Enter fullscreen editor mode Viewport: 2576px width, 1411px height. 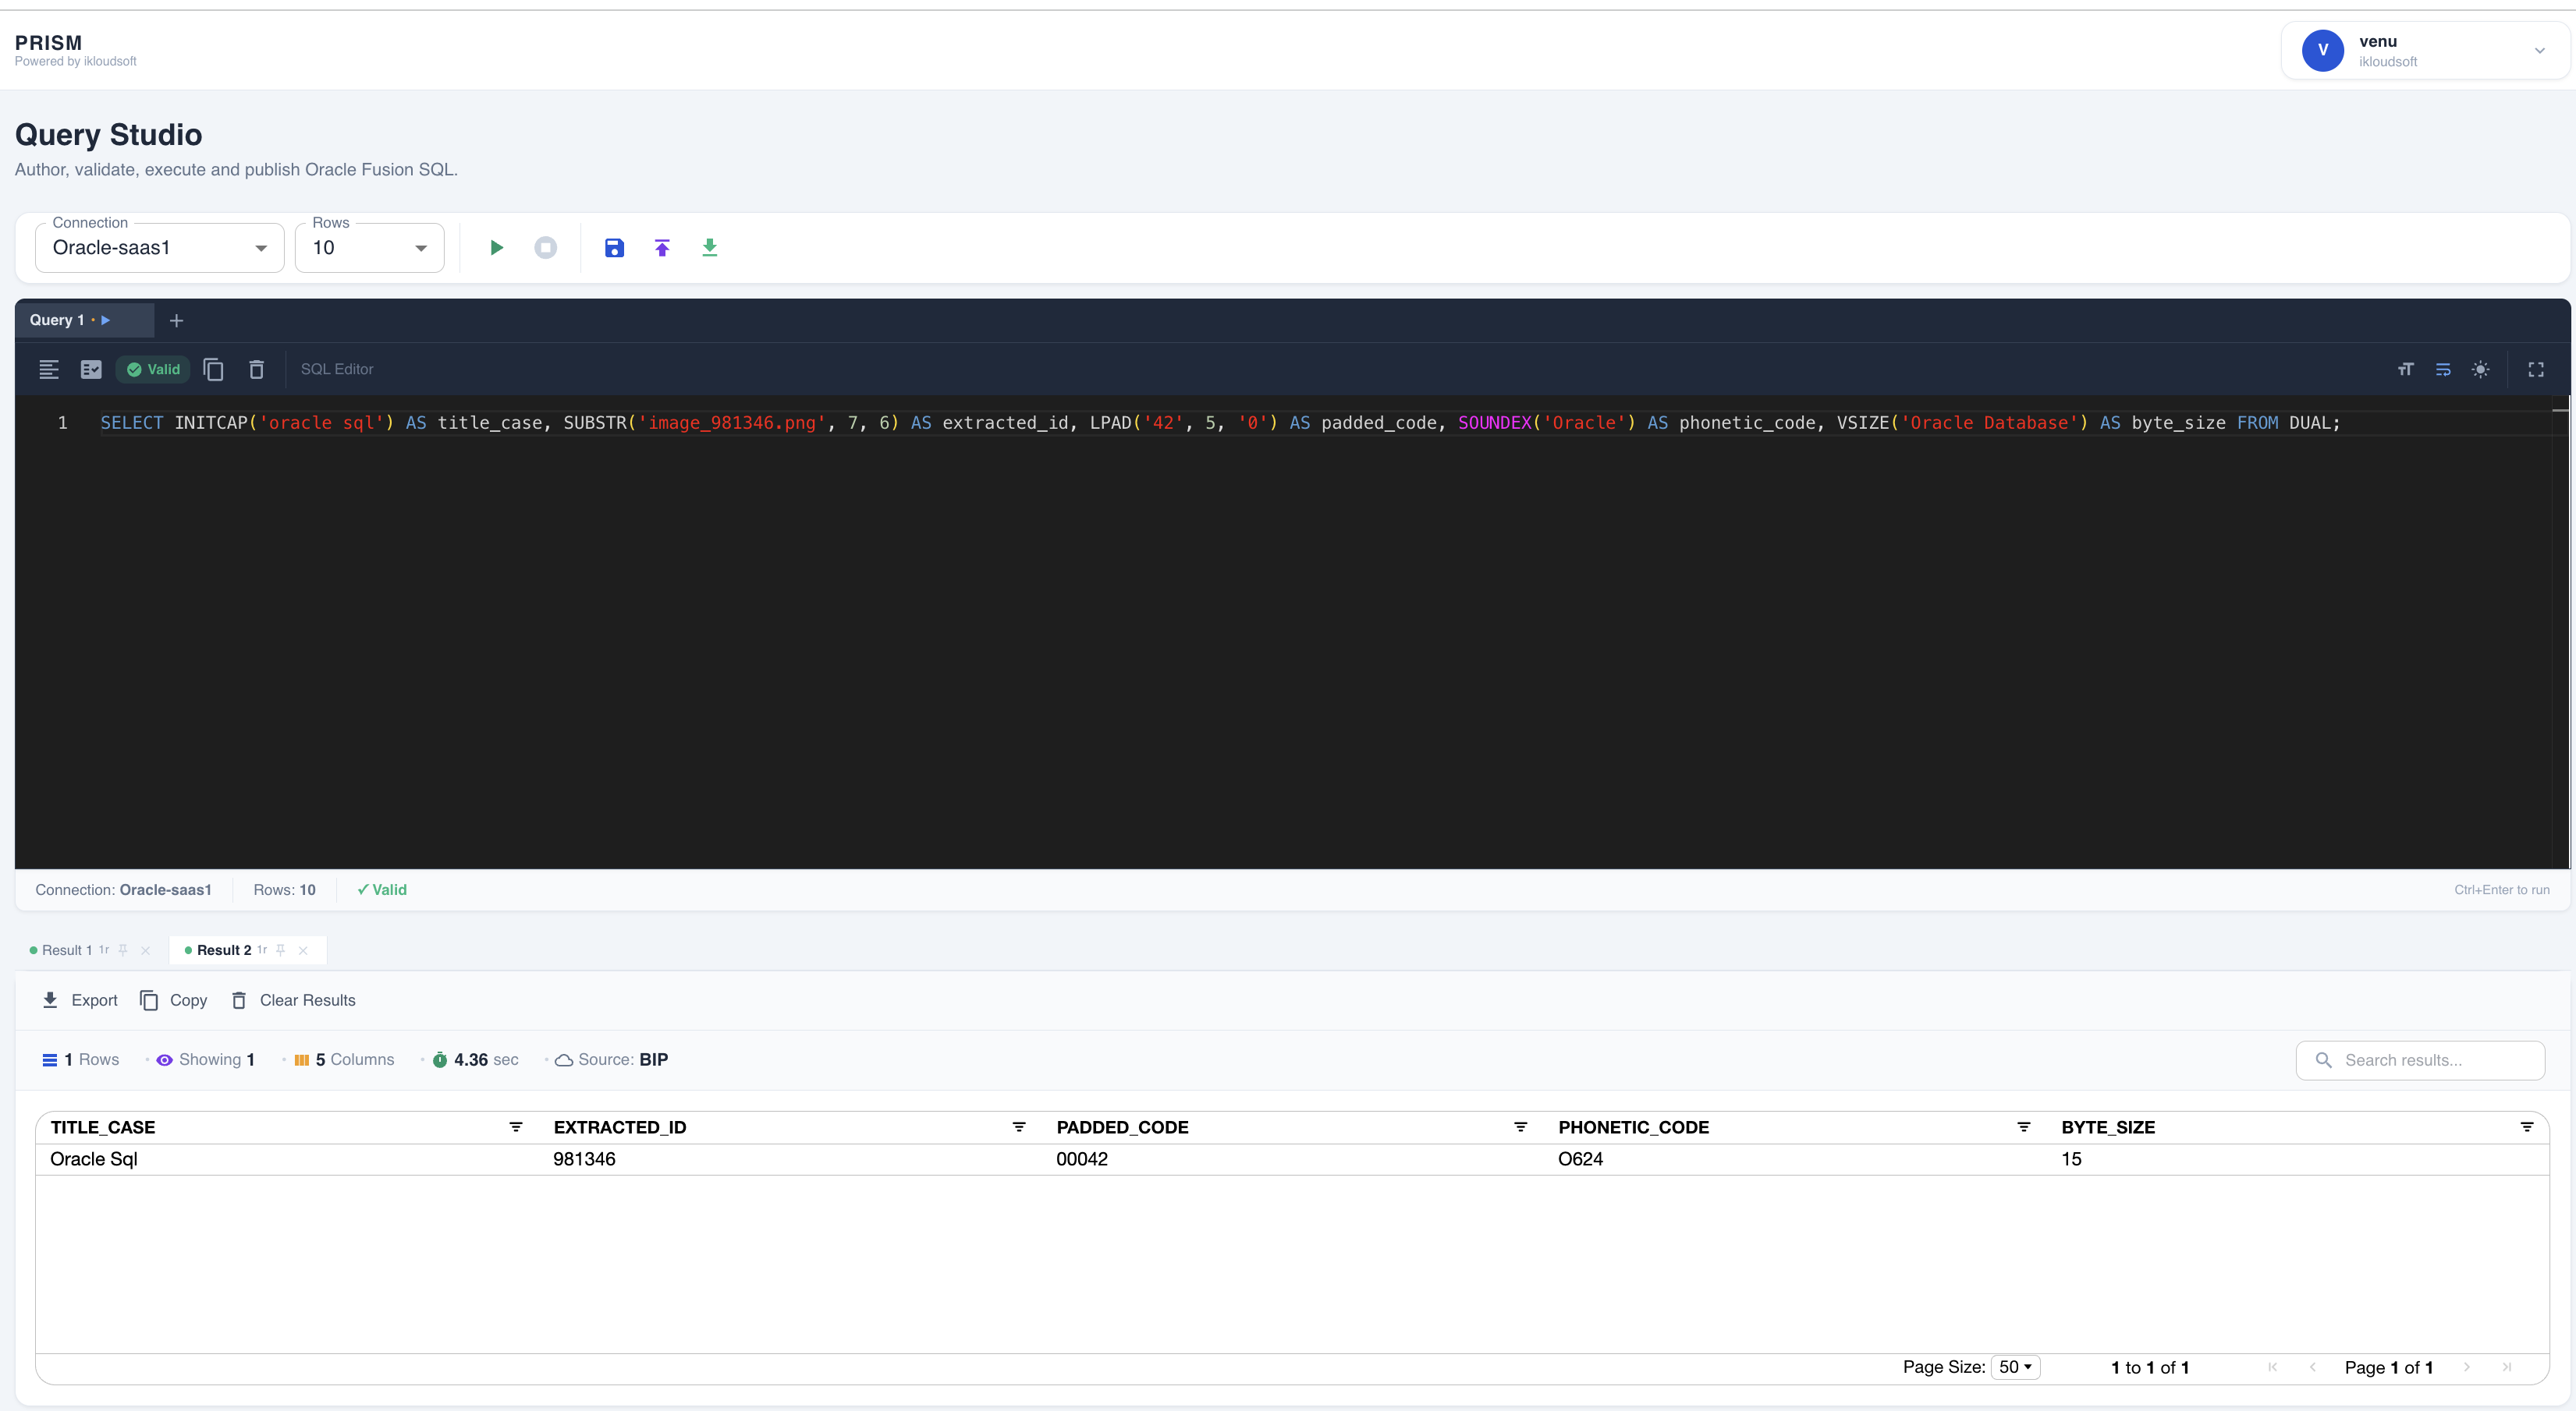[x=2536, y=370]
